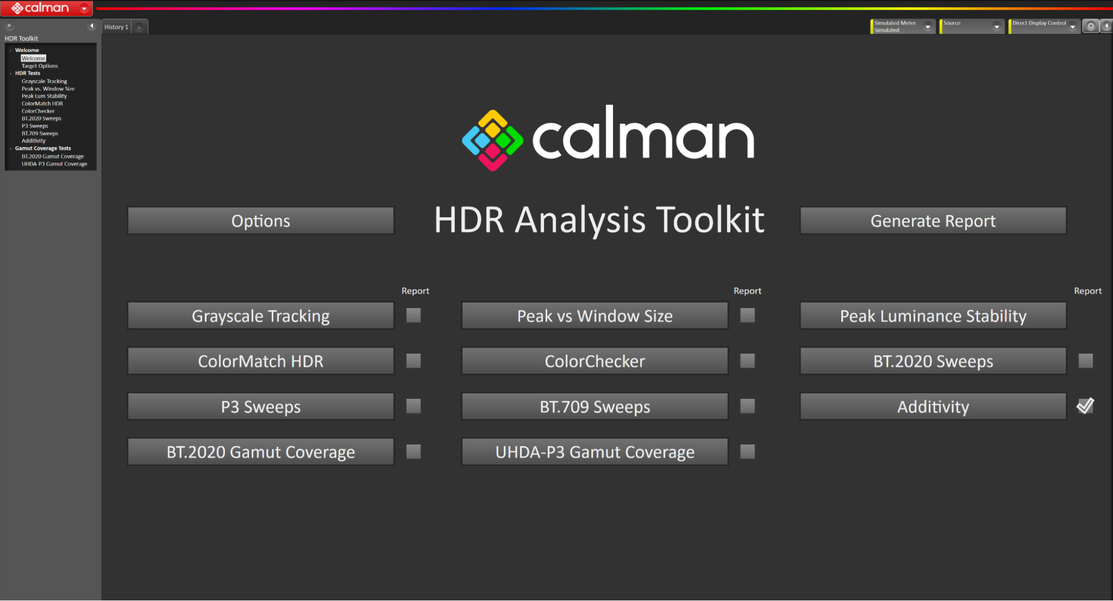Select BT.2020 Gamut Coverage in sidebar tree
The height and width of the screenshot is (601, 1113).
coord(53,157)
